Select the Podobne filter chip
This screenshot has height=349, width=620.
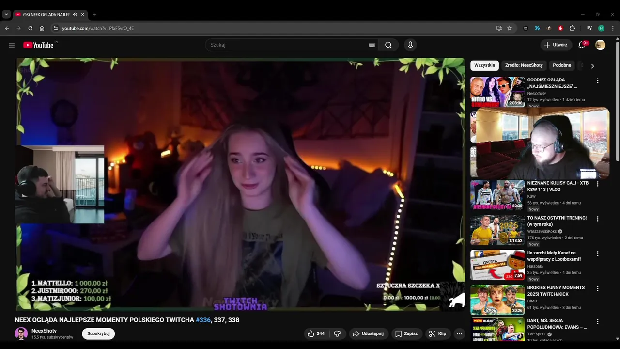click(x=562, y=65)
